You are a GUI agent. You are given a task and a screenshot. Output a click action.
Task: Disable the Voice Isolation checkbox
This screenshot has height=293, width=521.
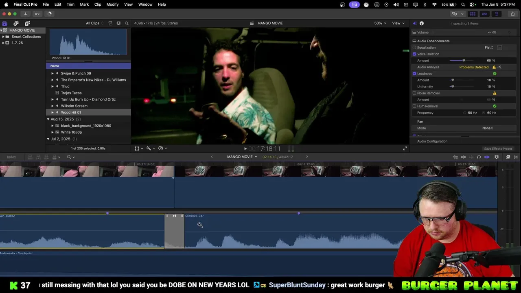click(414, 54)
